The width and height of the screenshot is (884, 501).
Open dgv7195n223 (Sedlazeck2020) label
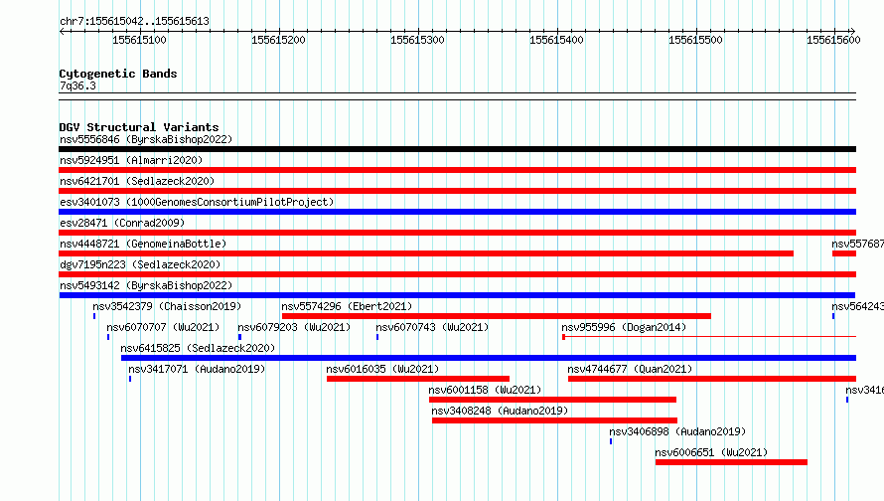[x=140, y=264]
